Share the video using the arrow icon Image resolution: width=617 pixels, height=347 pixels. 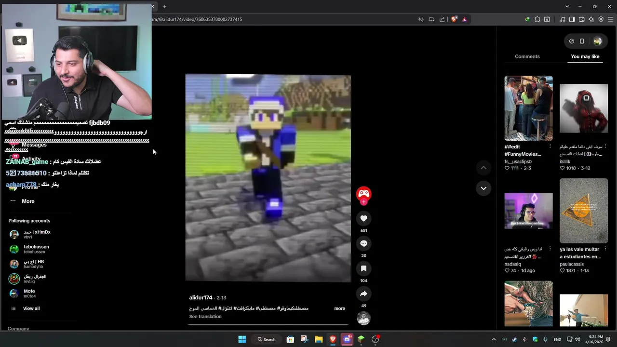coord(363,294)
